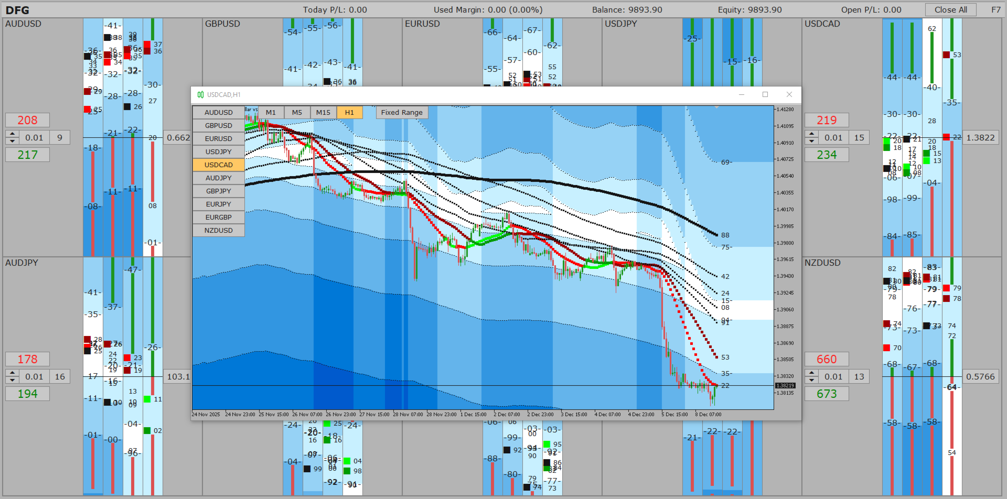Click the AUDJPY panel's green 194 buy price

(27, 394)
